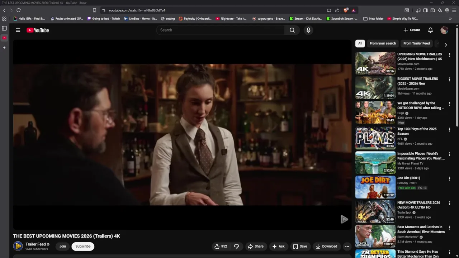
Task: Open the account avatar menu
Action: click(x=444, y=30)
